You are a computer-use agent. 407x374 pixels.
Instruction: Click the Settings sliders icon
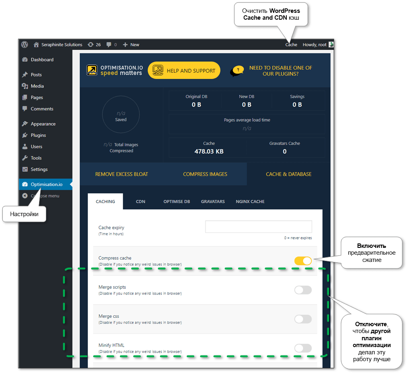(25, 170)
